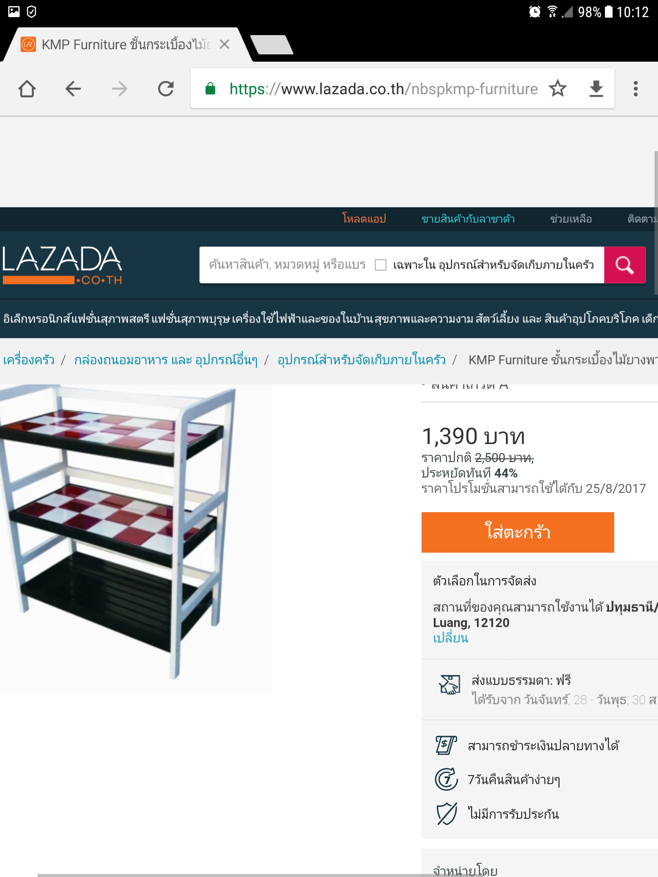Open the ช่วยเหลือ help menu
The width and height of the screenshot is (658, 877).
[571, 219]
